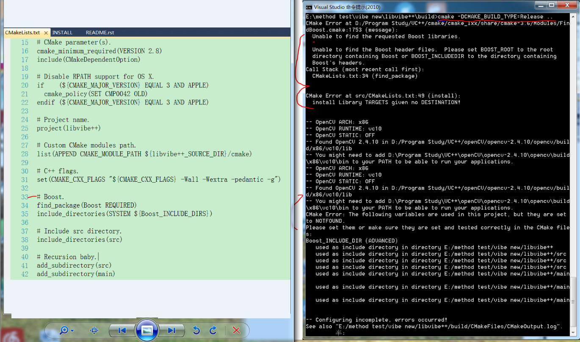Screen dimensions: 580x342
Task: Click the '# Boost.' comment line
Action: [50, 197]
